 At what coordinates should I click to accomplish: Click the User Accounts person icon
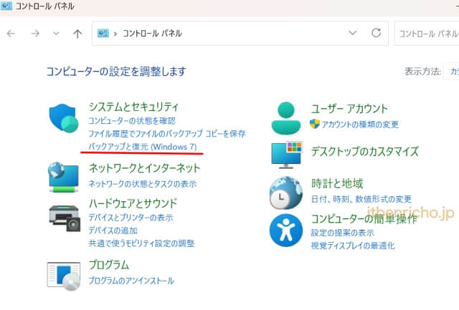(287, 117)
